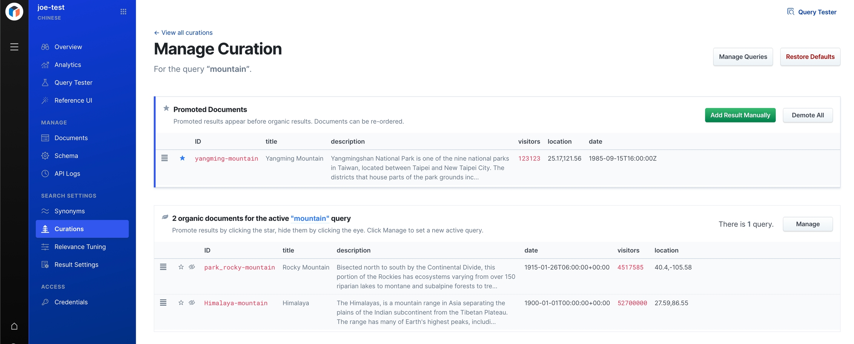This screenshot has height=344, width=854.
Task: Grab the drag handle for yangming-mountain row
Action: tap(165, 158)
